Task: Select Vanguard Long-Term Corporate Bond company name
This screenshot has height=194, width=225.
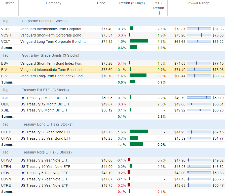Action: coord(53,42)
